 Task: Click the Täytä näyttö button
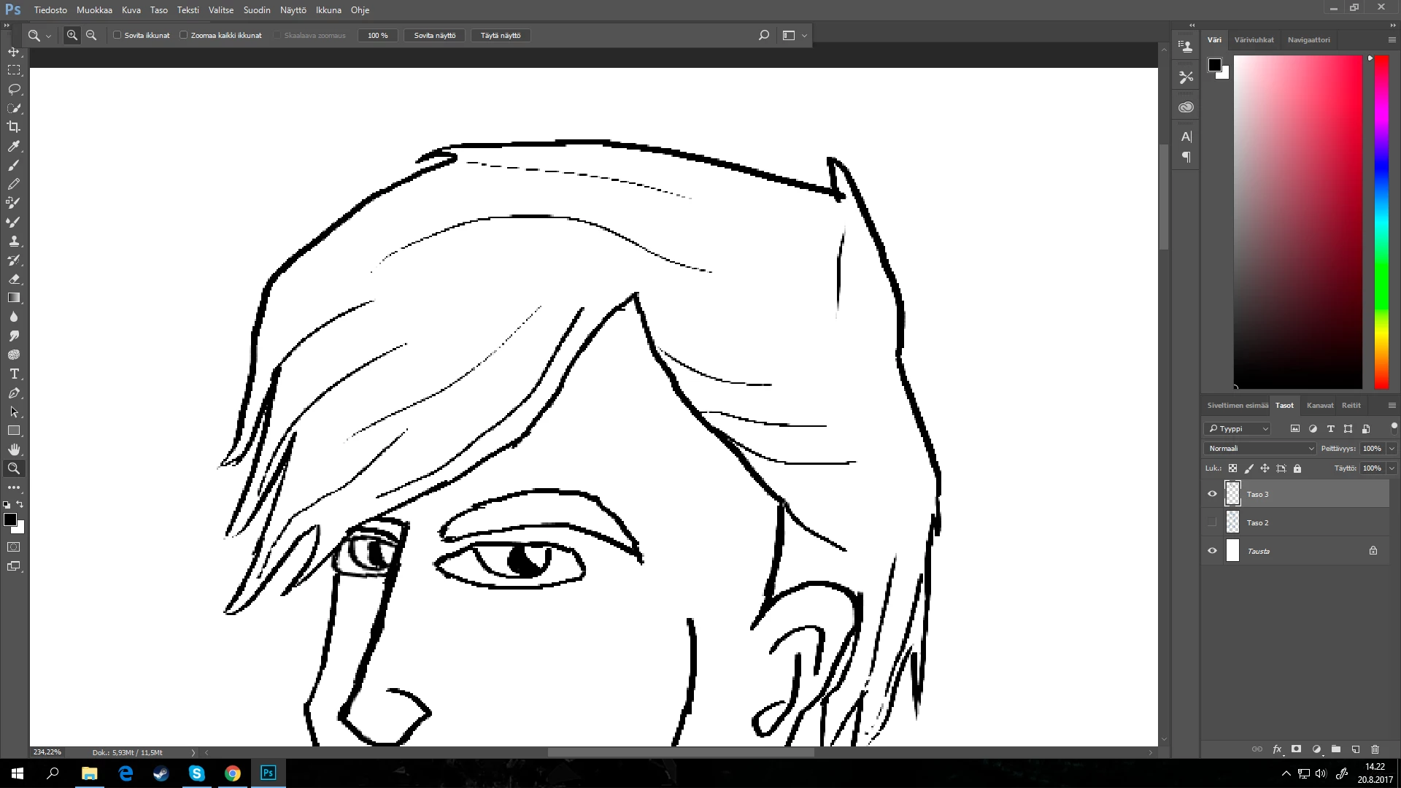(501, 35)
